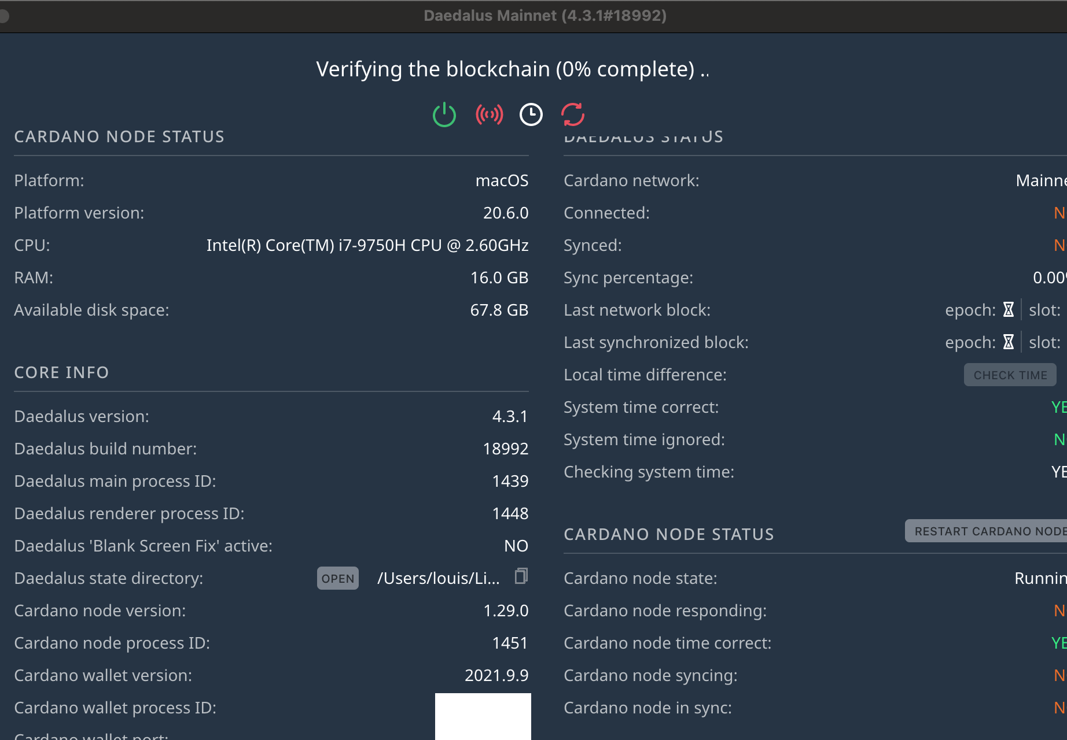Click the 'Cardano network:' label
This screenshot has height=740, width=1067.
point(632,180)
